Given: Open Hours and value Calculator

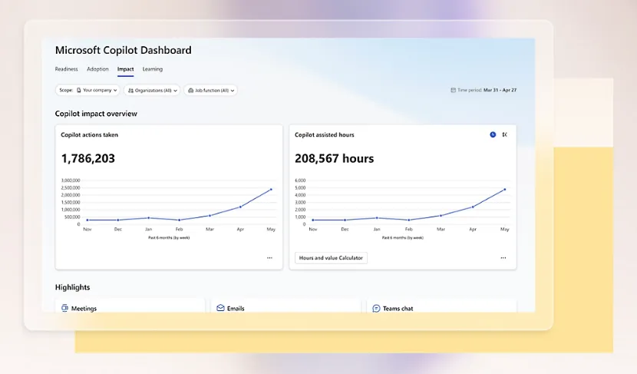Looking at the screenshot, I should pyautogui.click(x=331, y=258).
